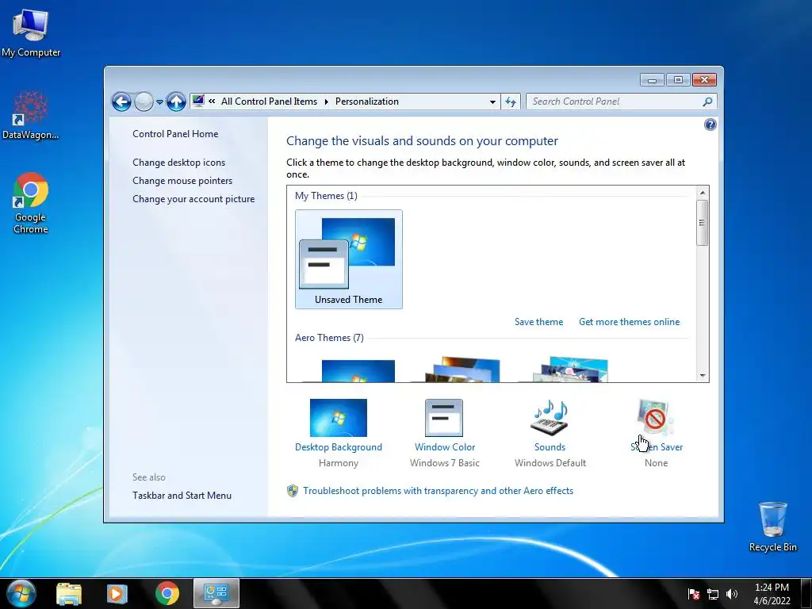Open Desktop Background settings icon

coord(338,417)
